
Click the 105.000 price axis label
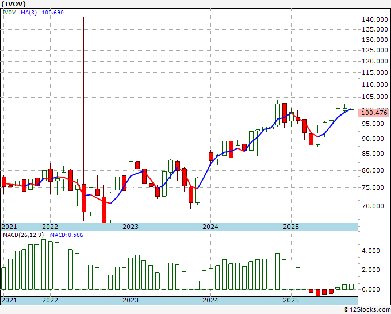pos(375,97)
